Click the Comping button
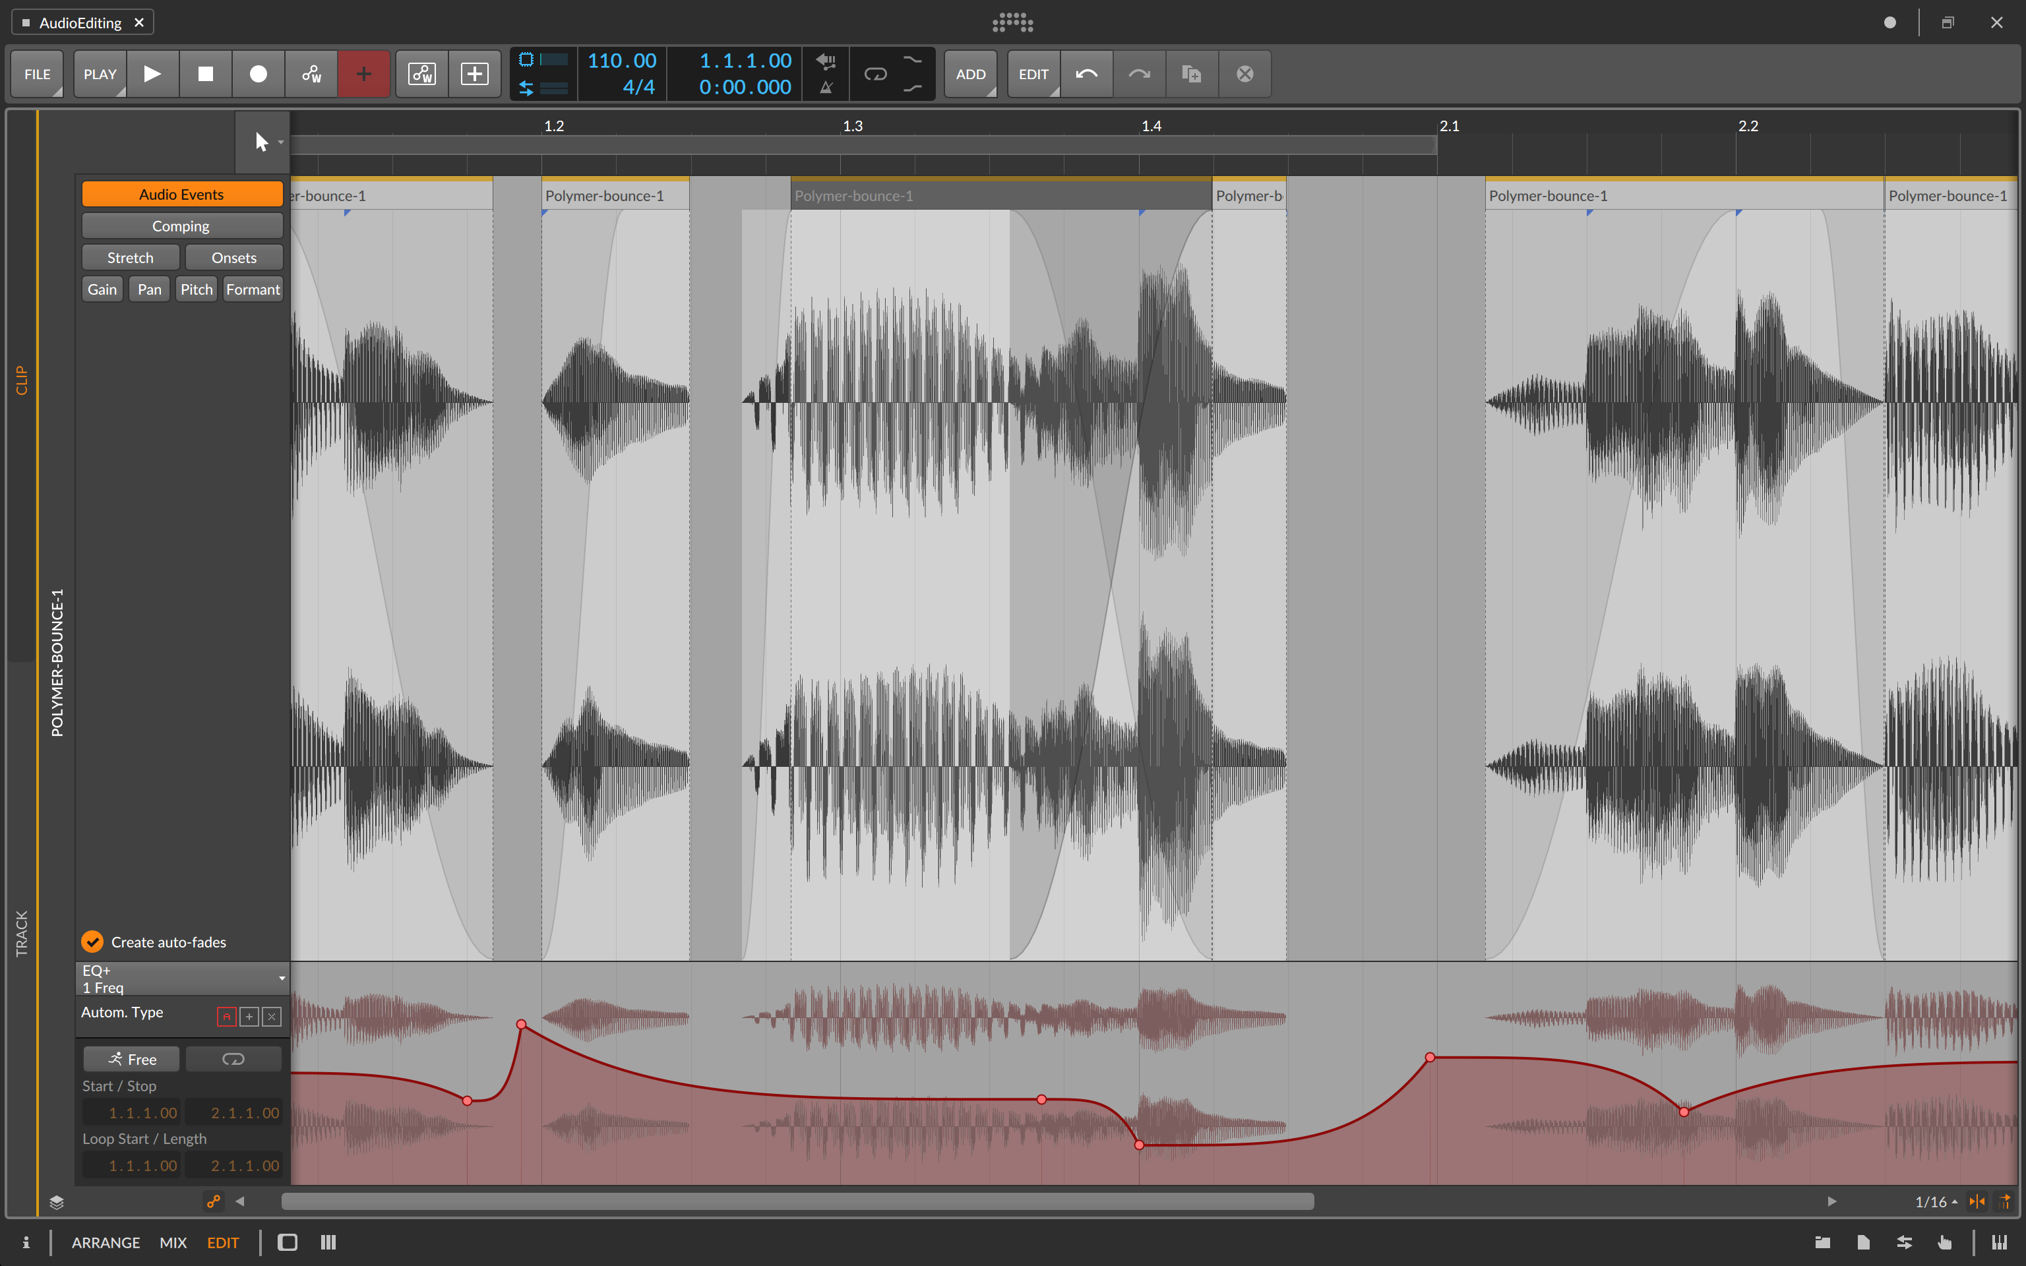The image size is (2026, 1266). click(x=181, y=226)
